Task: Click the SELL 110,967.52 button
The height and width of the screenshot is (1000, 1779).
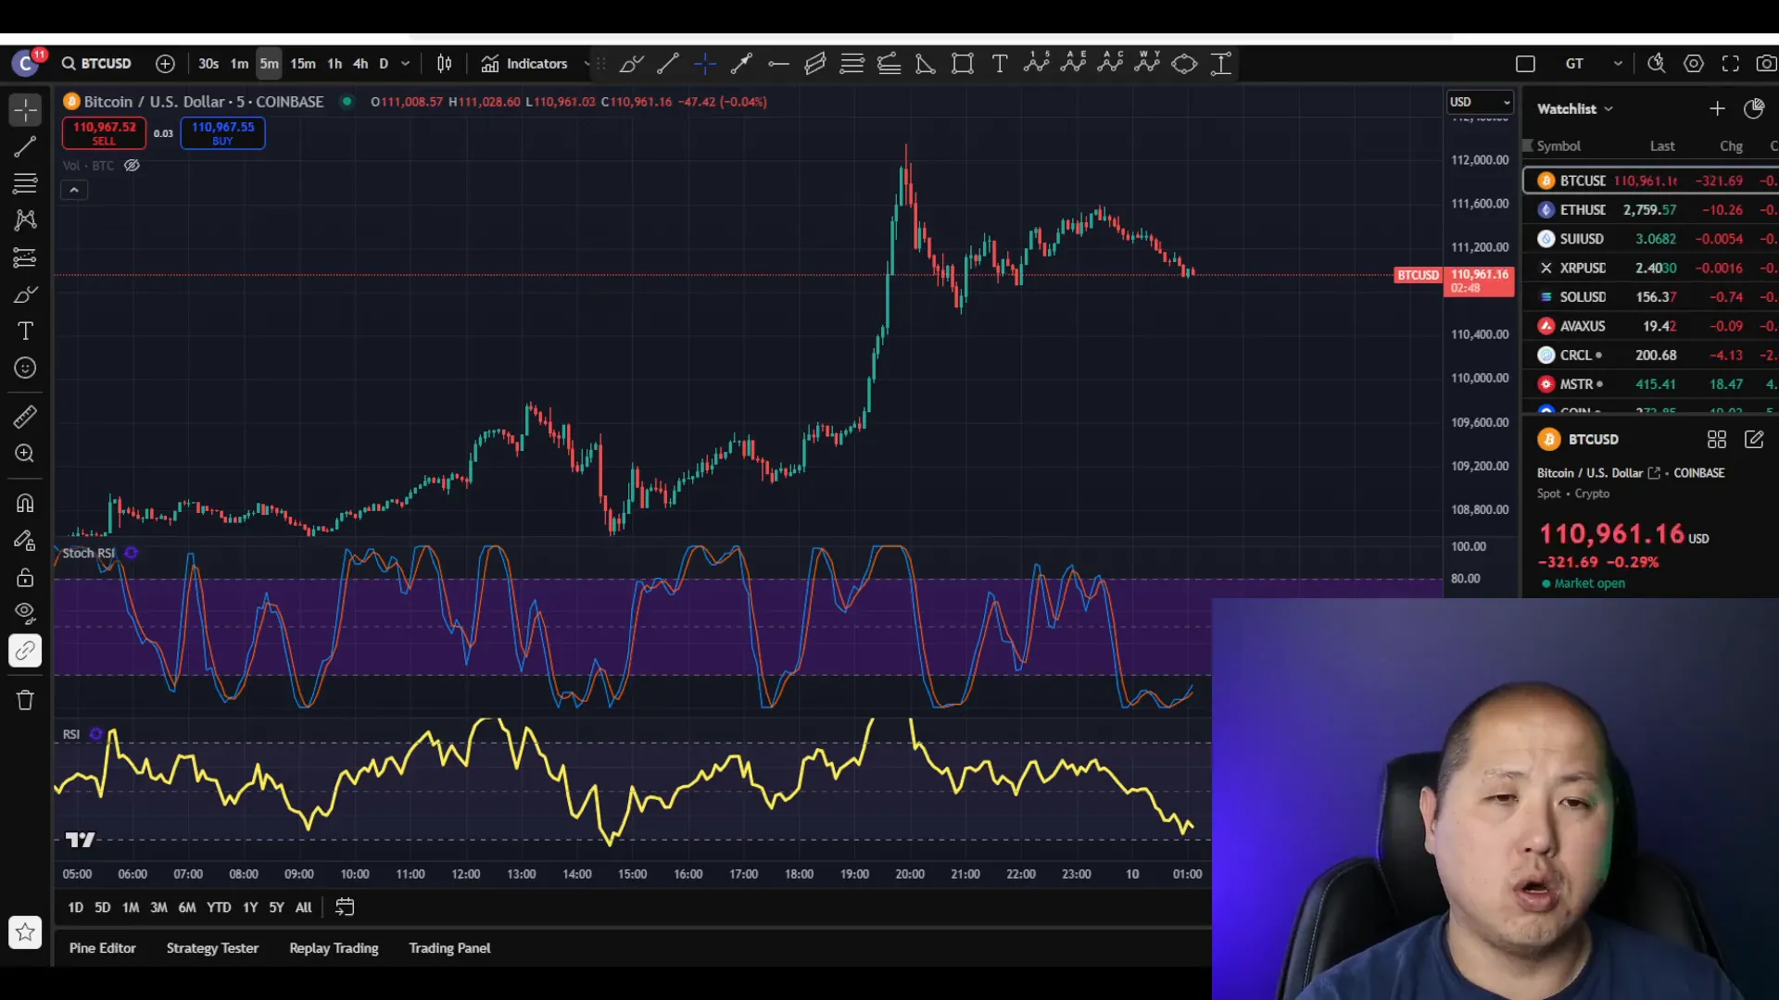Action: click(x=104, y=133)
